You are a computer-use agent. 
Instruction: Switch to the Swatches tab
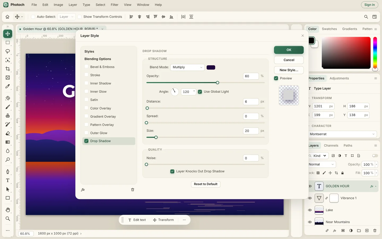pos(329,29)
